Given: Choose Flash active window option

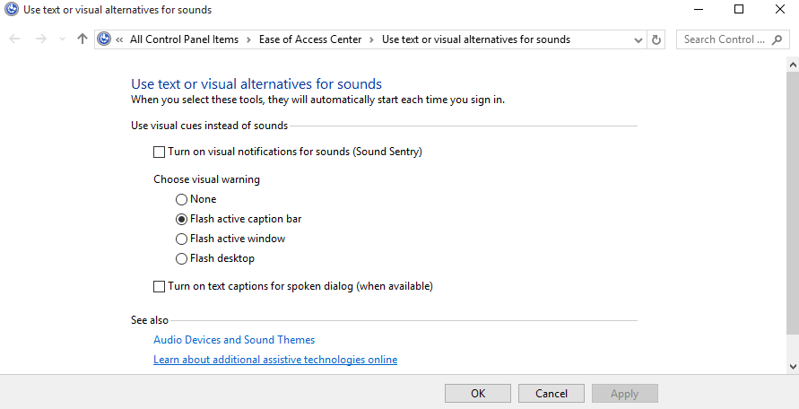Looking at the screenshot, I should point(181,239).
